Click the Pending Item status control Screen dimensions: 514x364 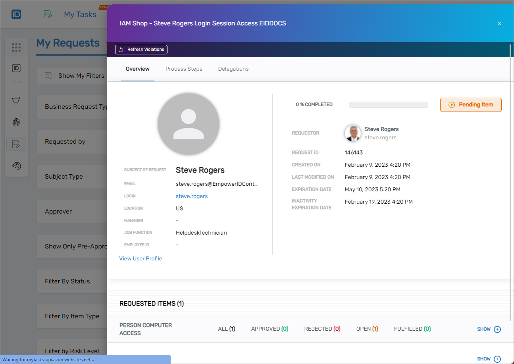471,104
